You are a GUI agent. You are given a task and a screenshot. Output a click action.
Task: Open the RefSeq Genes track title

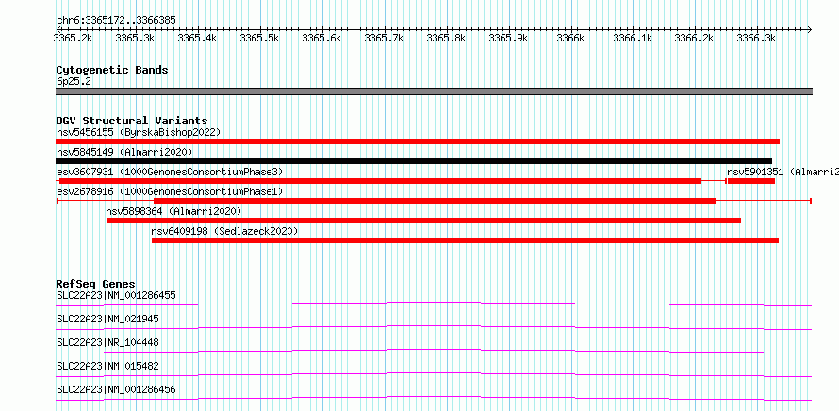[96, 284]
